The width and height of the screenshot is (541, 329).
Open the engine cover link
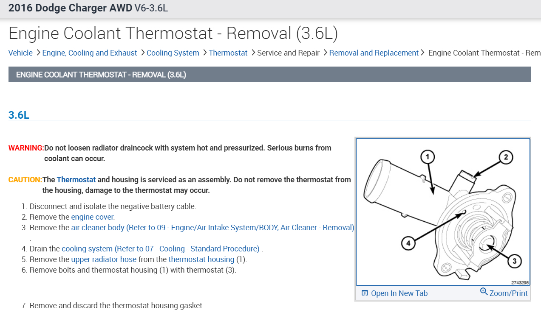click(x=92, y=217)
